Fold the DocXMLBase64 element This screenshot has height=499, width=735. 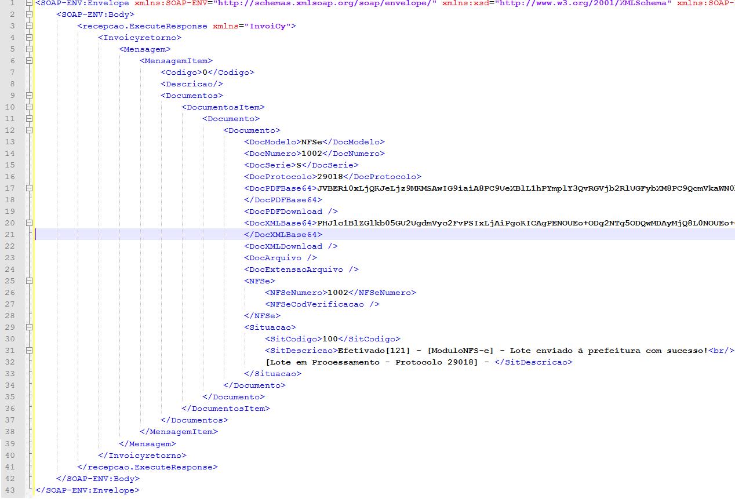[29, 223]
